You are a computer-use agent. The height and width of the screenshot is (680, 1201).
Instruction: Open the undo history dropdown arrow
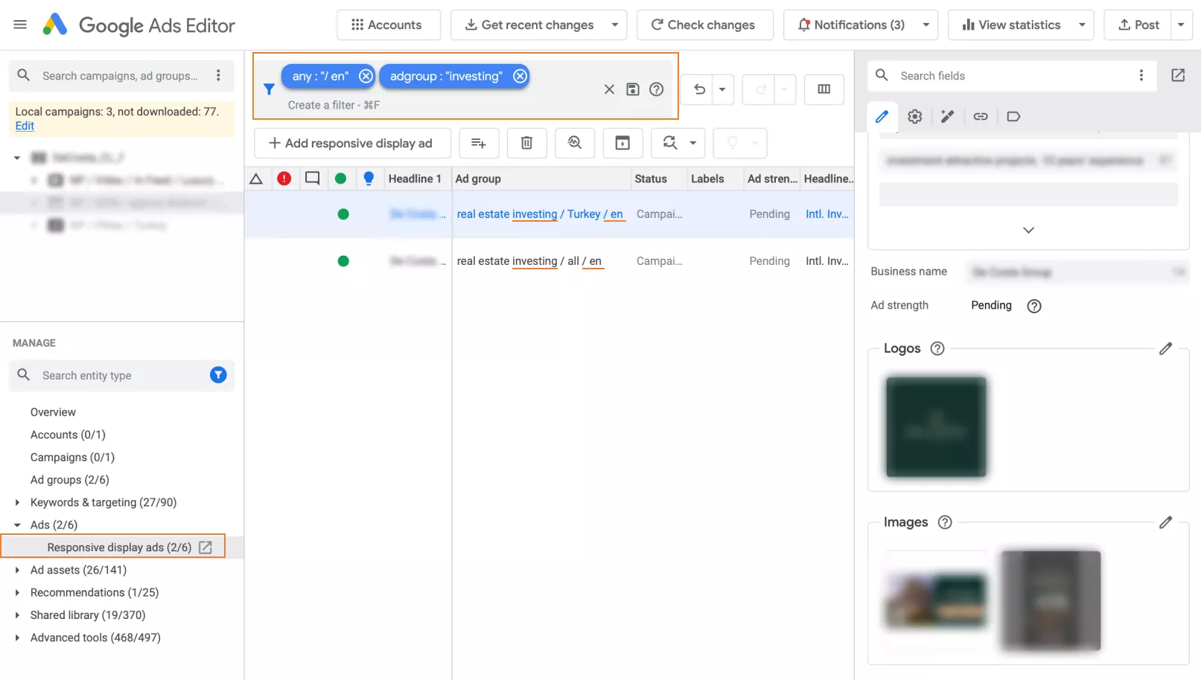(722, 89)
